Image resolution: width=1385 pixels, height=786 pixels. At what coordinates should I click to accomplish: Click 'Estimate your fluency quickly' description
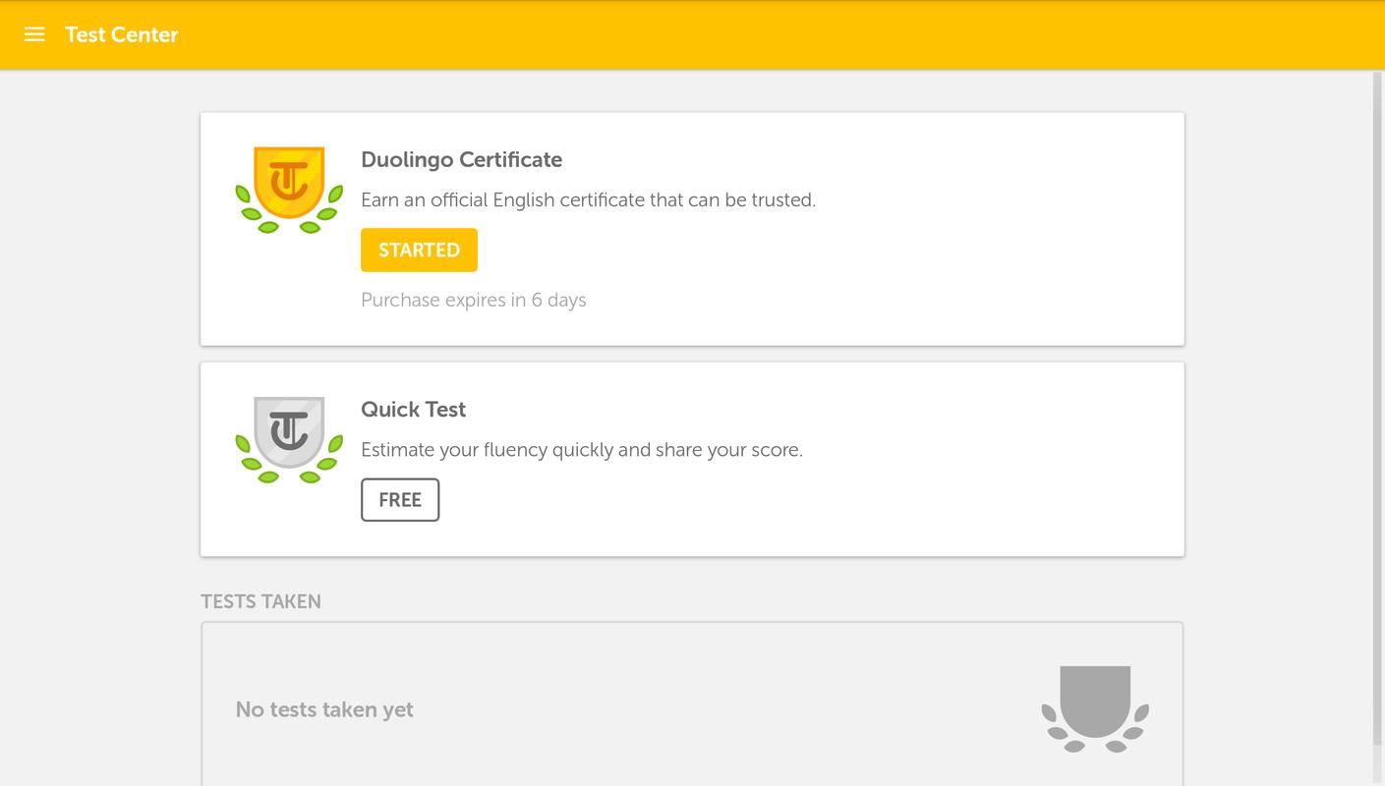pyautogui.click(x=582, y=449)
